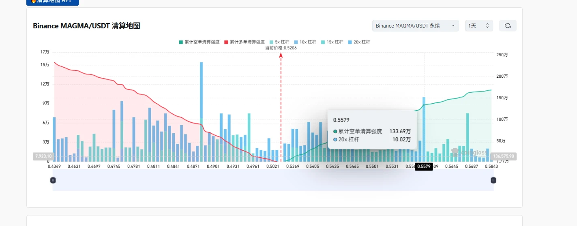The height and width of the screenshot is (226, 577).
Task: Hide the 20x 杠杆 legend series
Action: tap(359, 42)
